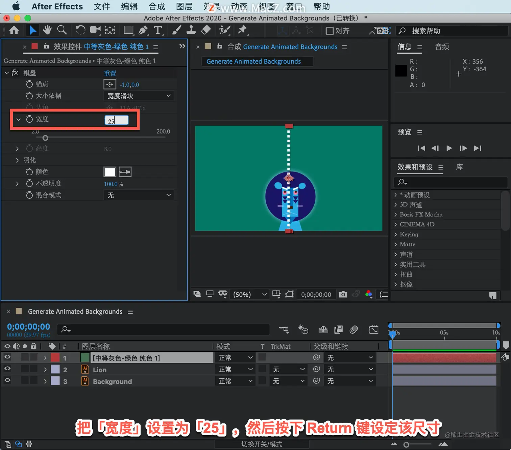511x450 pixels.
Task: Expand the Background layer properties
Action: tap(45, 381)
